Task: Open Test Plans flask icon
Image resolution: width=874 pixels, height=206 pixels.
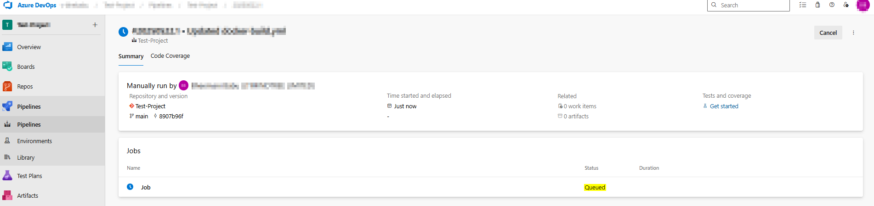Action: pos(7,176)
